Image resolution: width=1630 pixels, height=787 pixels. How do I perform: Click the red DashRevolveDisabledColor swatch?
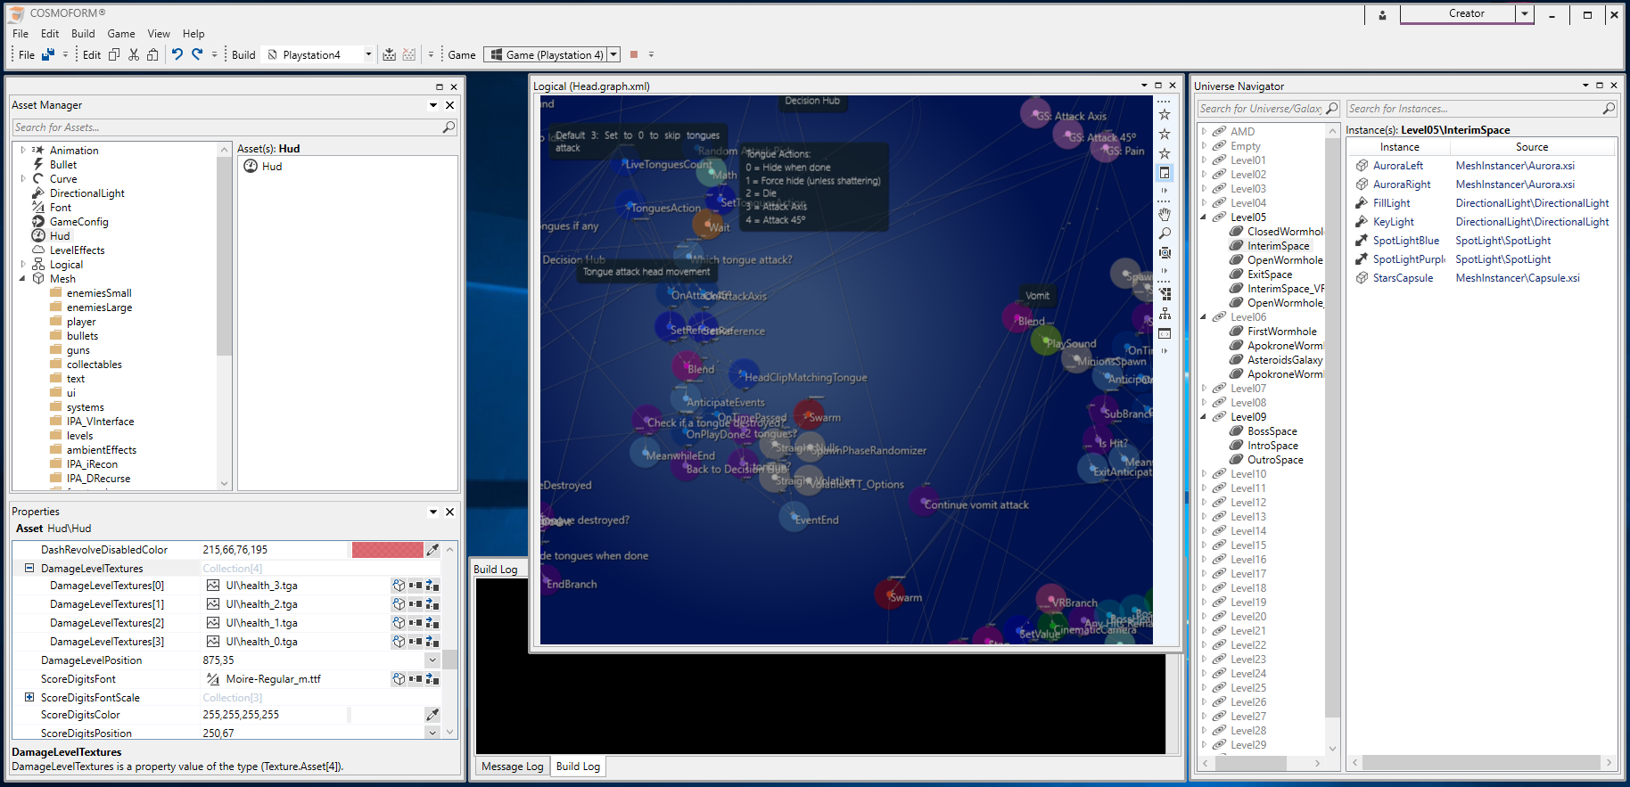(387, 550)
